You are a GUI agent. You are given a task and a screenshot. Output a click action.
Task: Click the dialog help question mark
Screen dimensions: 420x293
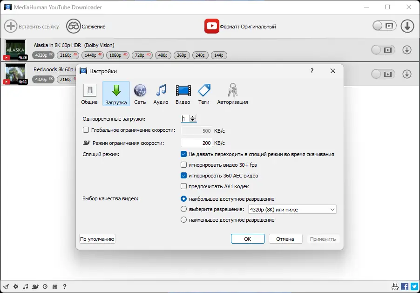pyautogui.click(x=312, y=71)
